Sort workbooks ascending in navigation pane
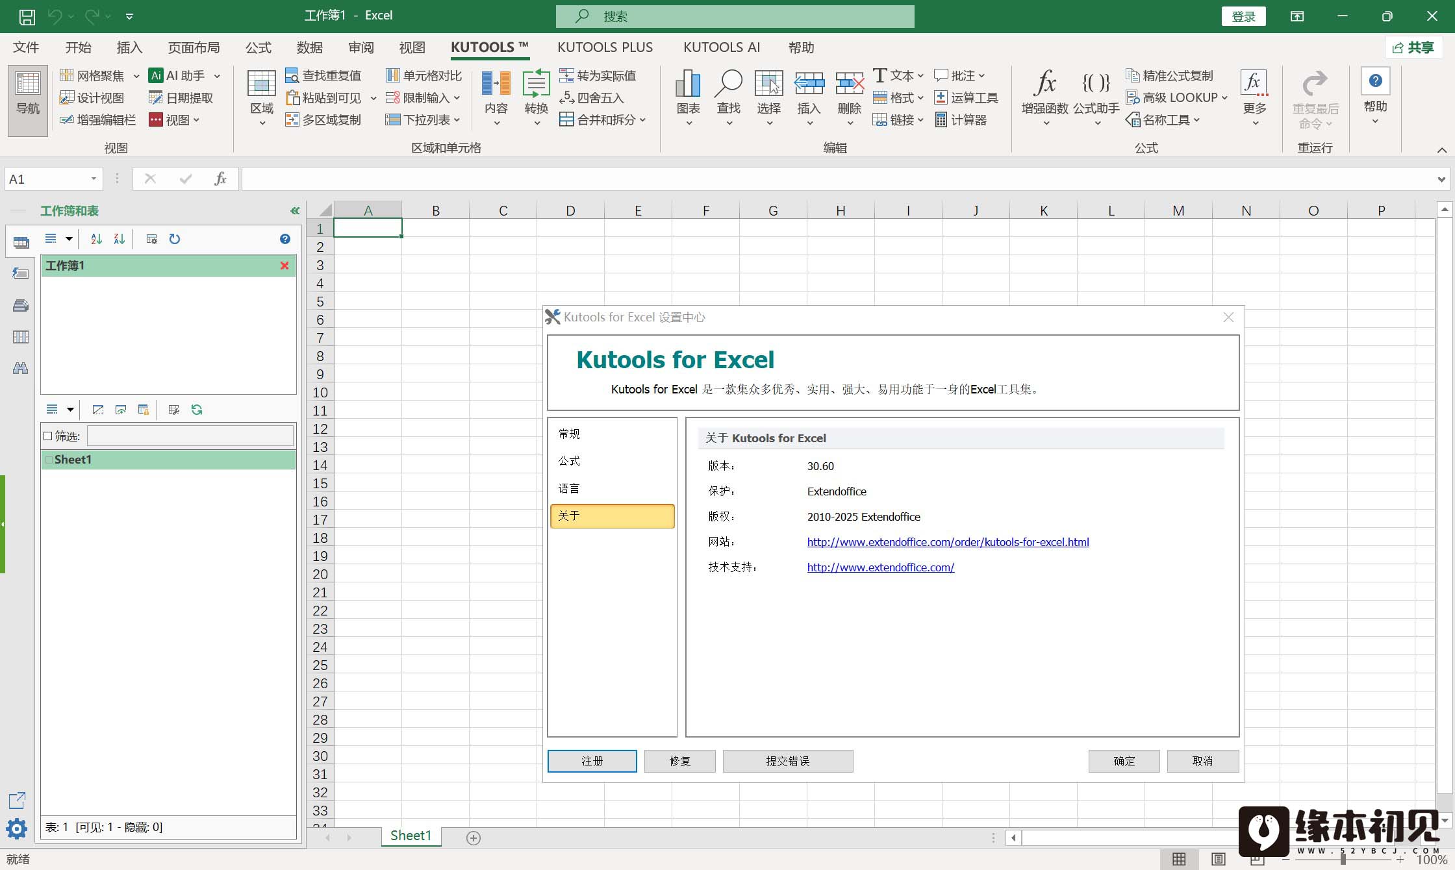 tap(96, 239)
